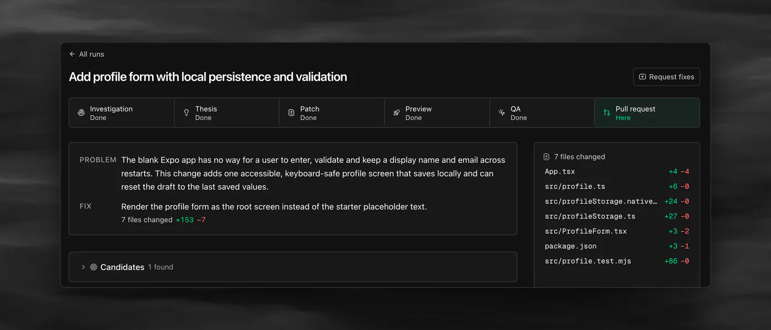The image size is (771, 330).
Task: Click the back arrow icon beside All runs
Action: click(72, 54)
